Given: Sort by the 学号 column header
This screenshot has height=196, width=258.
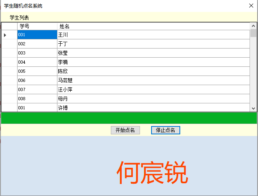Looking at the screenshot, I should pyautogui.click(x=37, y=26).
